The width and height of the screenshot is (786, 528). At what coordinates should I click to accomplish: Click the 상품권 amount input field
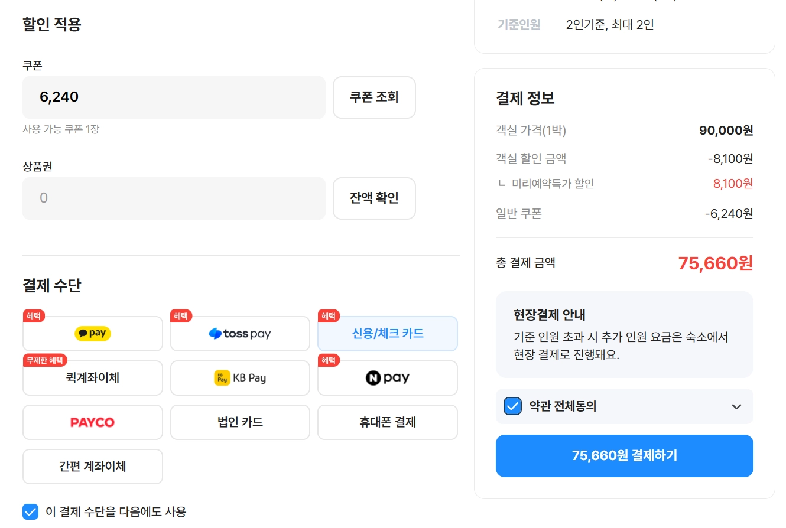[x=174, y=198]
